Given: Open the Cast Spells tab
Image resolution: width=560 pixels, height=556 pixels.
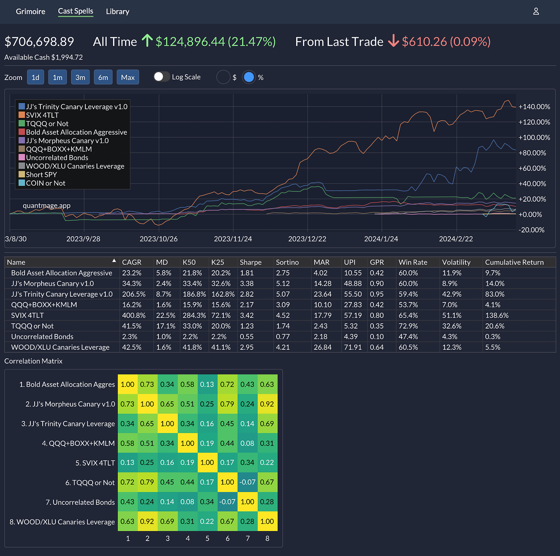Looking at the screenshot, I should coord(76,11).
